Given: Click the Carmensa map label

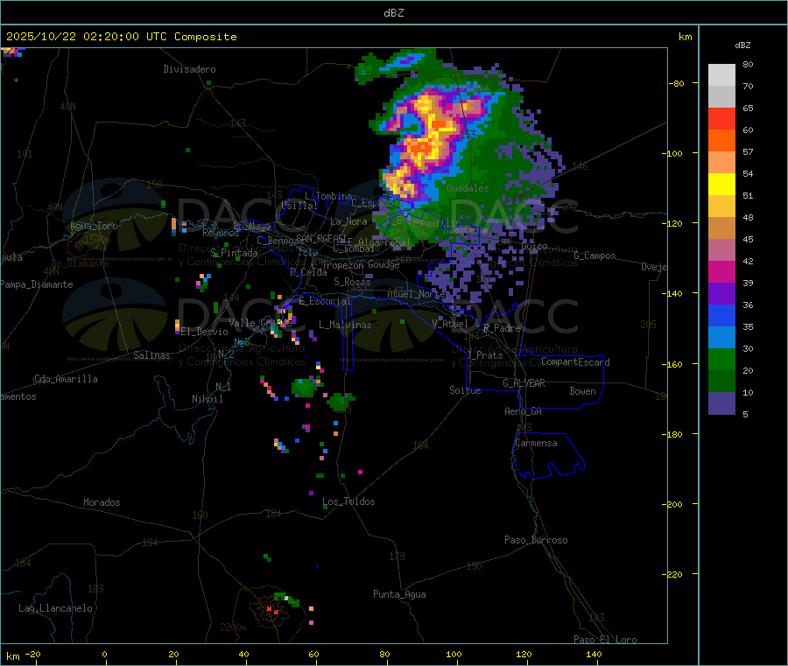Looking at the screenshot, I should 536,444.
